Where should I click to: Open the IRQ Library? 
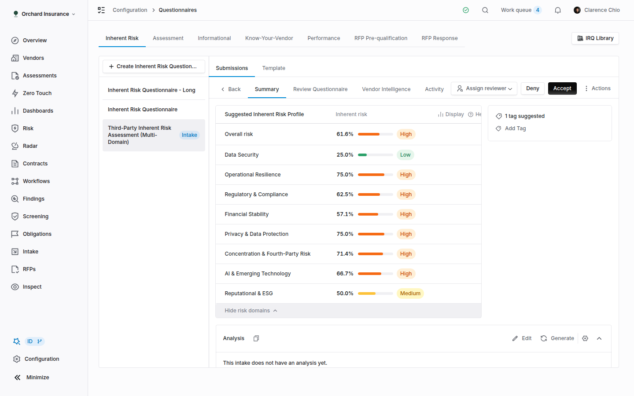[595, 38]
